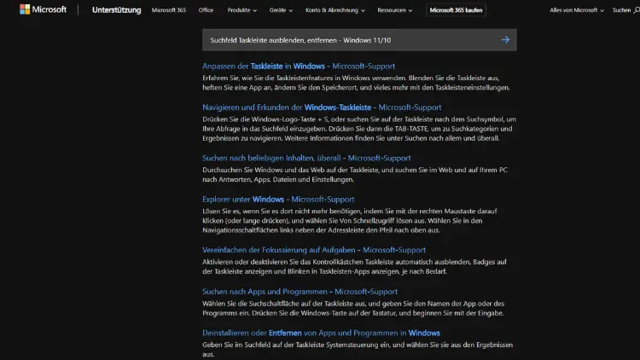Open Unterstützung home link
The image size is (640, 360).
point(116,9)
